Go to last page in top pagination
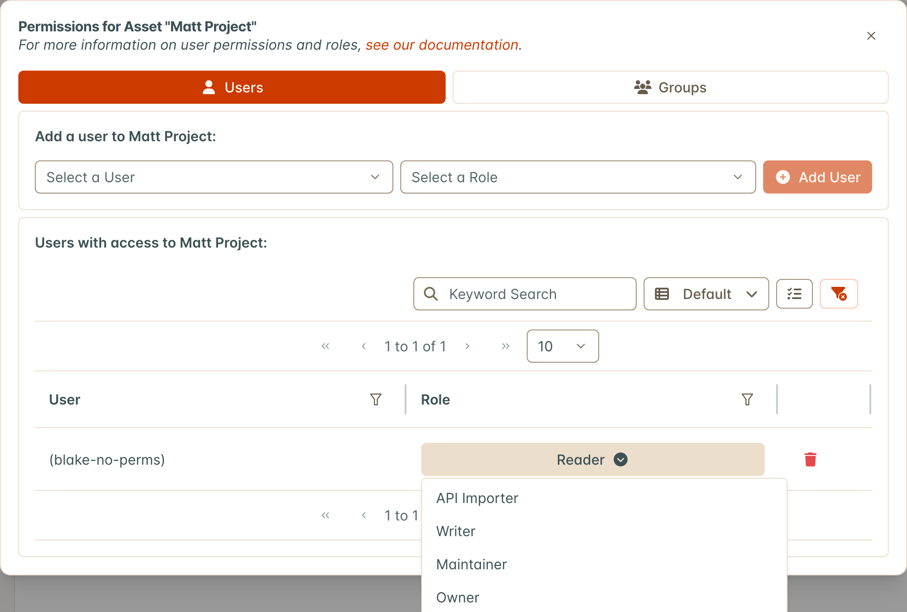This screenshot has width=907, height=612. point(505,346)
